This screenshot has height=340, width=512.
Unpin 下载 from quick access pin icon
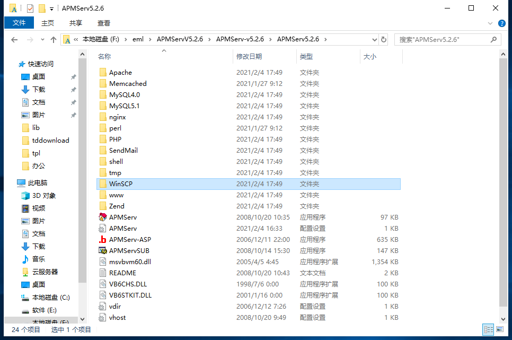point(74,90)
